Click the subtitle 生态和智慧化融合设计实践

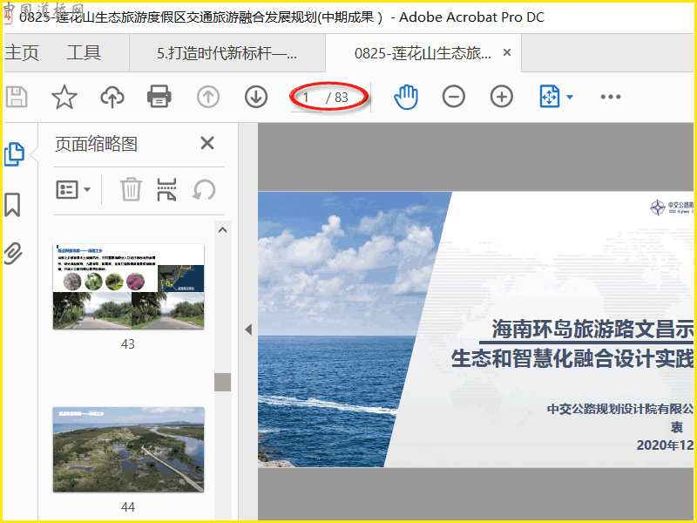click(572, 358)
